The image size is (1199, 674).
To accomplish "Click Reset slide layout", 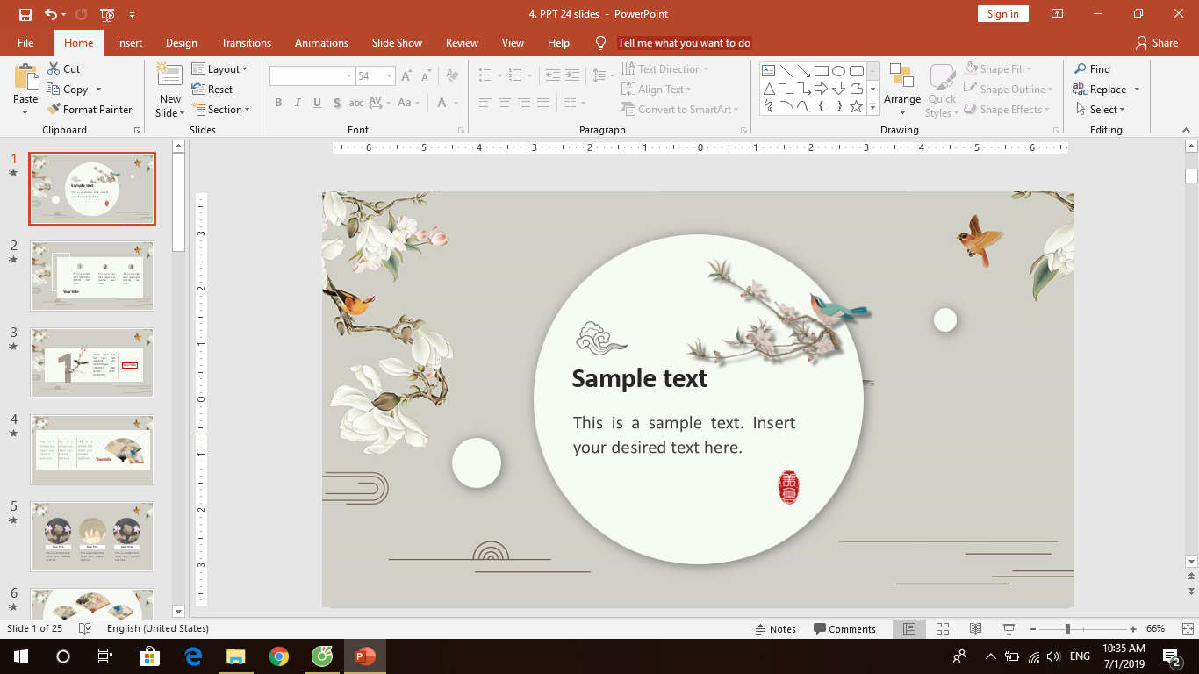I will pyautogui.click(x=212, y=90).
